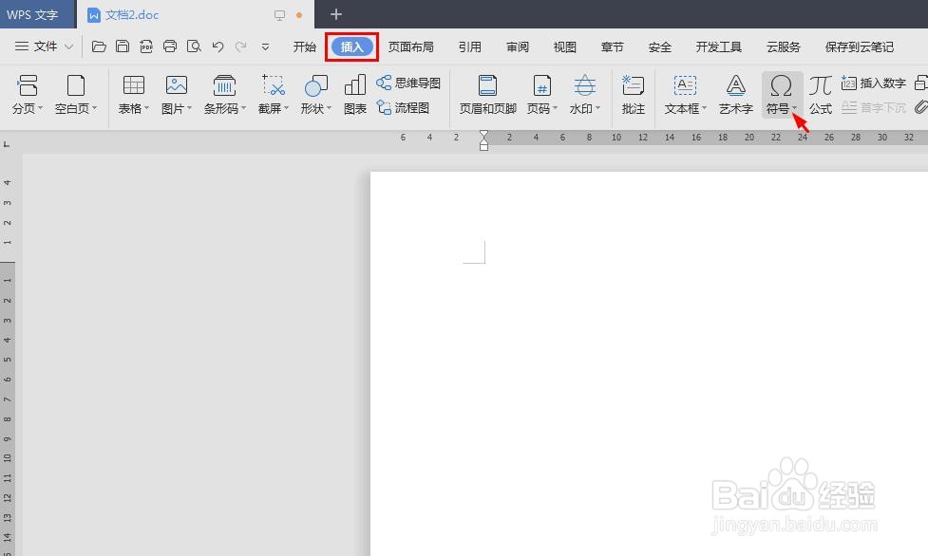The image size is (928, 556).
Task: Click the print icon
Action: pos(170,46)
